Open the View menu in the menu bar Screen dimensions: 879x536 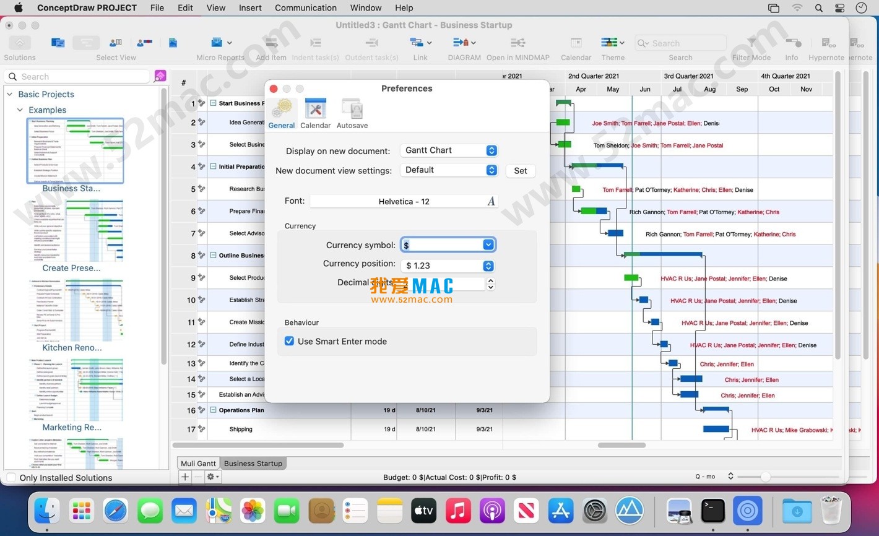216,8
